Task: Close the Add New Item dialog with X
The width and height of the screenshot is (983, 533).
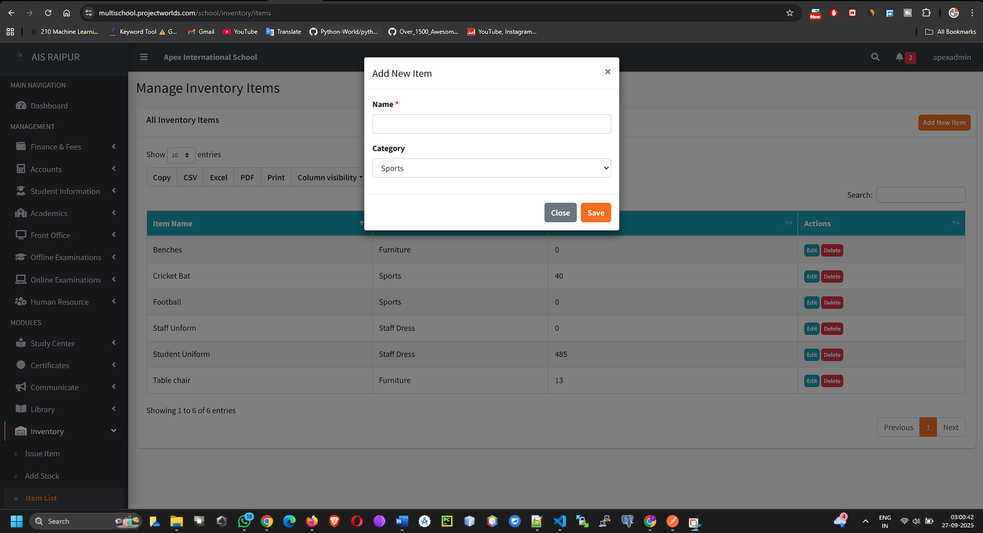Action: click(607, 72)
